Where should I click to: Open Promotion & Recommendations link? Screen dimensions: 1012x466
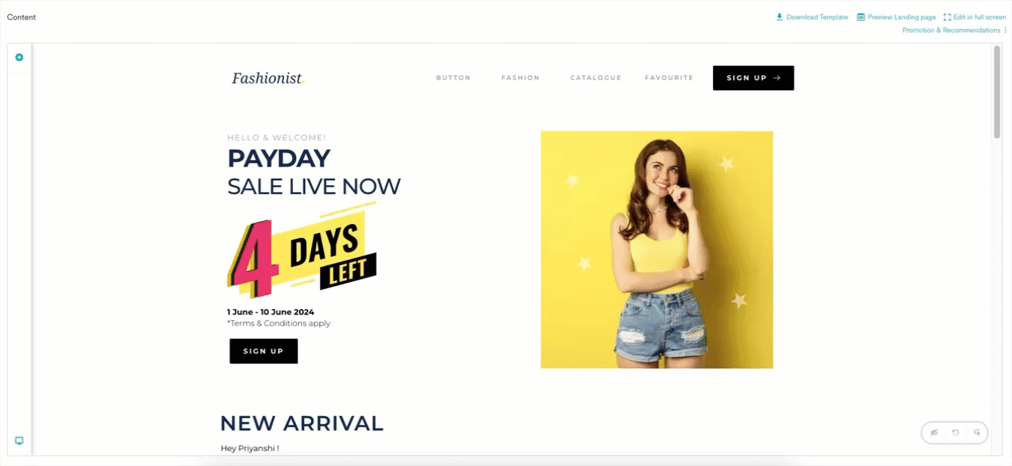coord(951,31)
